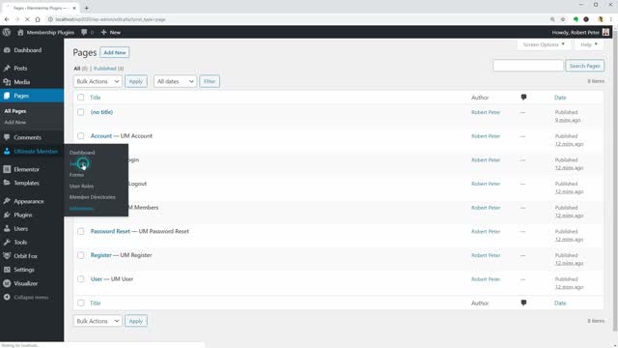Open Extensions submenu item

coord(81,208)
